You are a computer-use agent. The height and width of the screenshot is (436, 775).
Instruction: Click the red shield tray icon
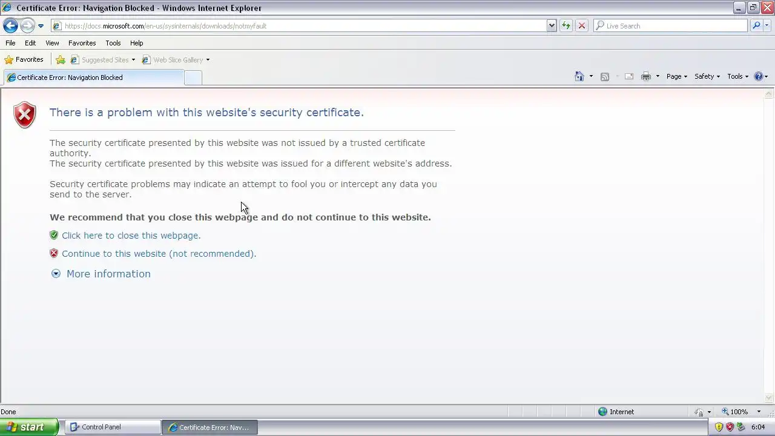pos(730,427)
